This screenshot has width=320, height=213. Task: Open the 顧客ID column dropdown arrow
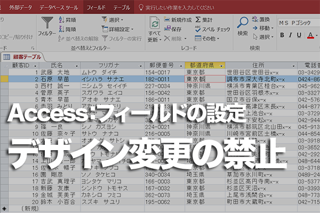35,66
